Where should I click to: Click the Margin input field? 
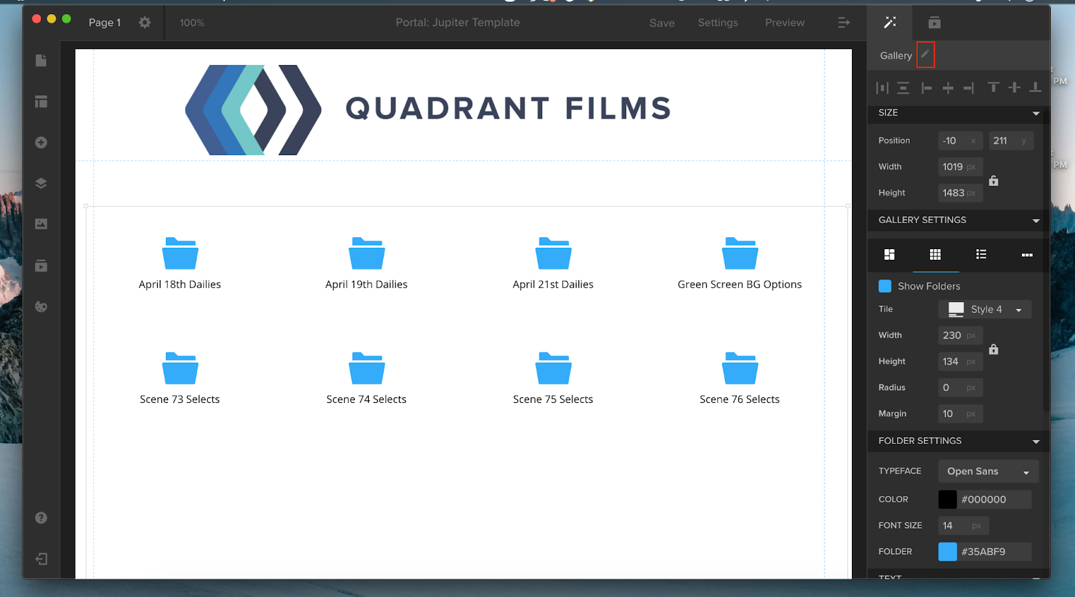(x=961, y=414)
